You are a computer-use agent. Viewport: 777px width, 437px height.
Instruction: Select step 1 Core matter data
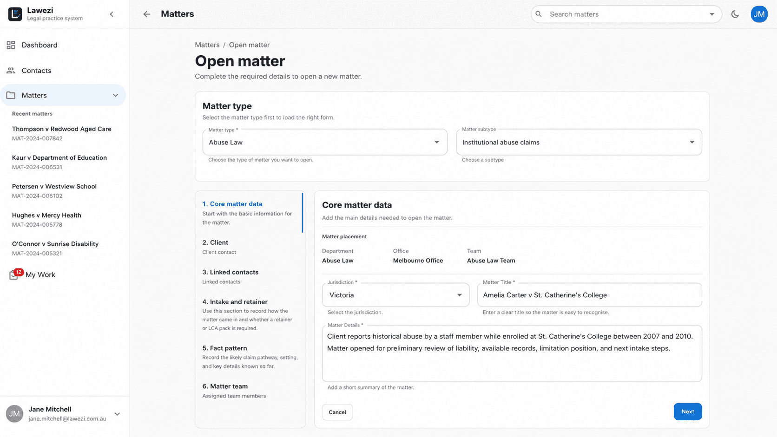250,213
